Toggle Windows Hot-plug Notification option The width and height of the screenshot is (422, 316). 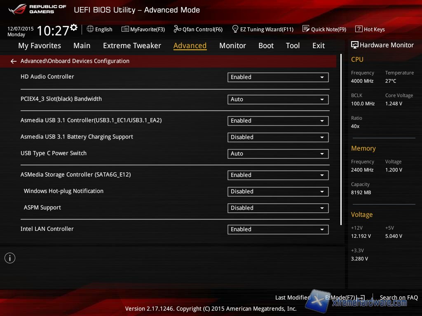[x=278, y=191]
